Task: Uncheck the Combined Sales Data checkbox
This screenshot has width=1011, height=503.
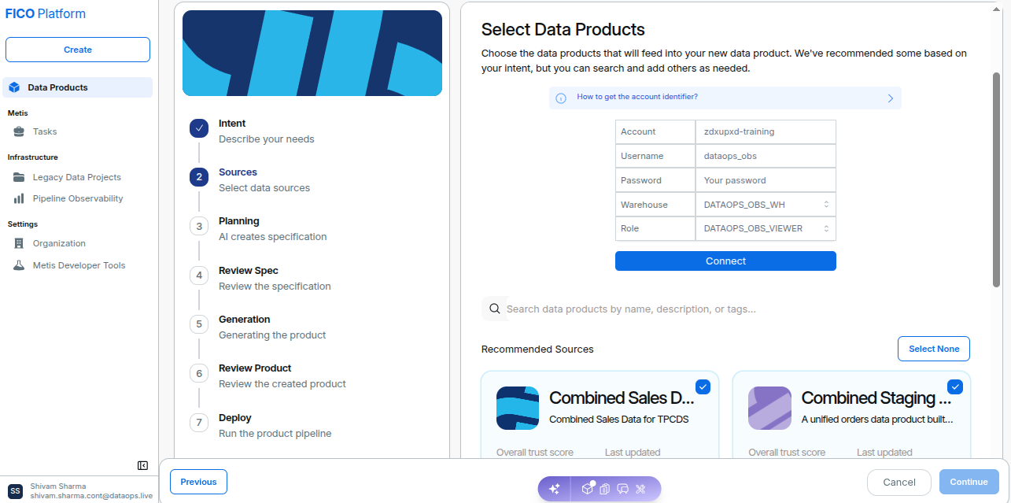Action: pyautogui.click(x=703, y=386)
